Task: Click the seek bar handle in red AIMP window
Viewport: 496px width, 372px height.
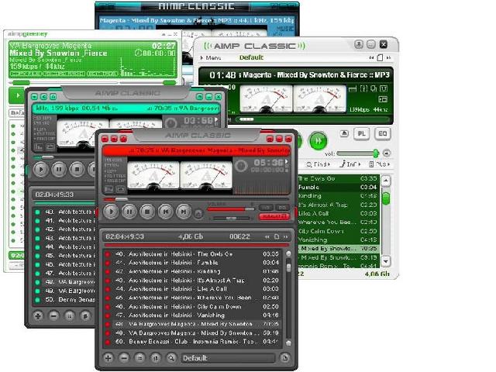Action: (x=121, y=199)
